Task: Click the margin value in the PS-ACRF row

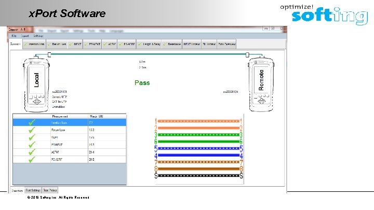Action: pyautogui.click(x=91, y=160)
